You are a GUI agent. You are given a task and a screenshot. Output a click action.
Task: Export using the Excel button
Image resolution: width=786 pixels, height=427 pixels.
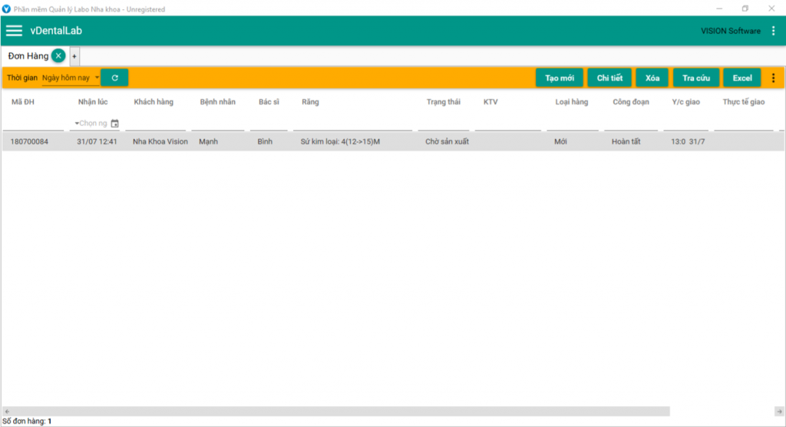(742, 78)
